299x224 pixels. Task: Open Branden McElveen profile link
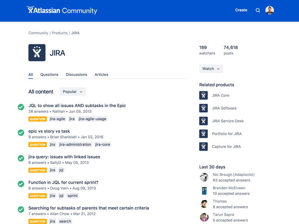pos(229,188)
